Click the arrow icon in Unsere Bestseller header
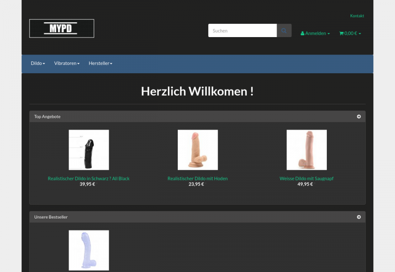This screenshot has width=395, height=272. 358,217
